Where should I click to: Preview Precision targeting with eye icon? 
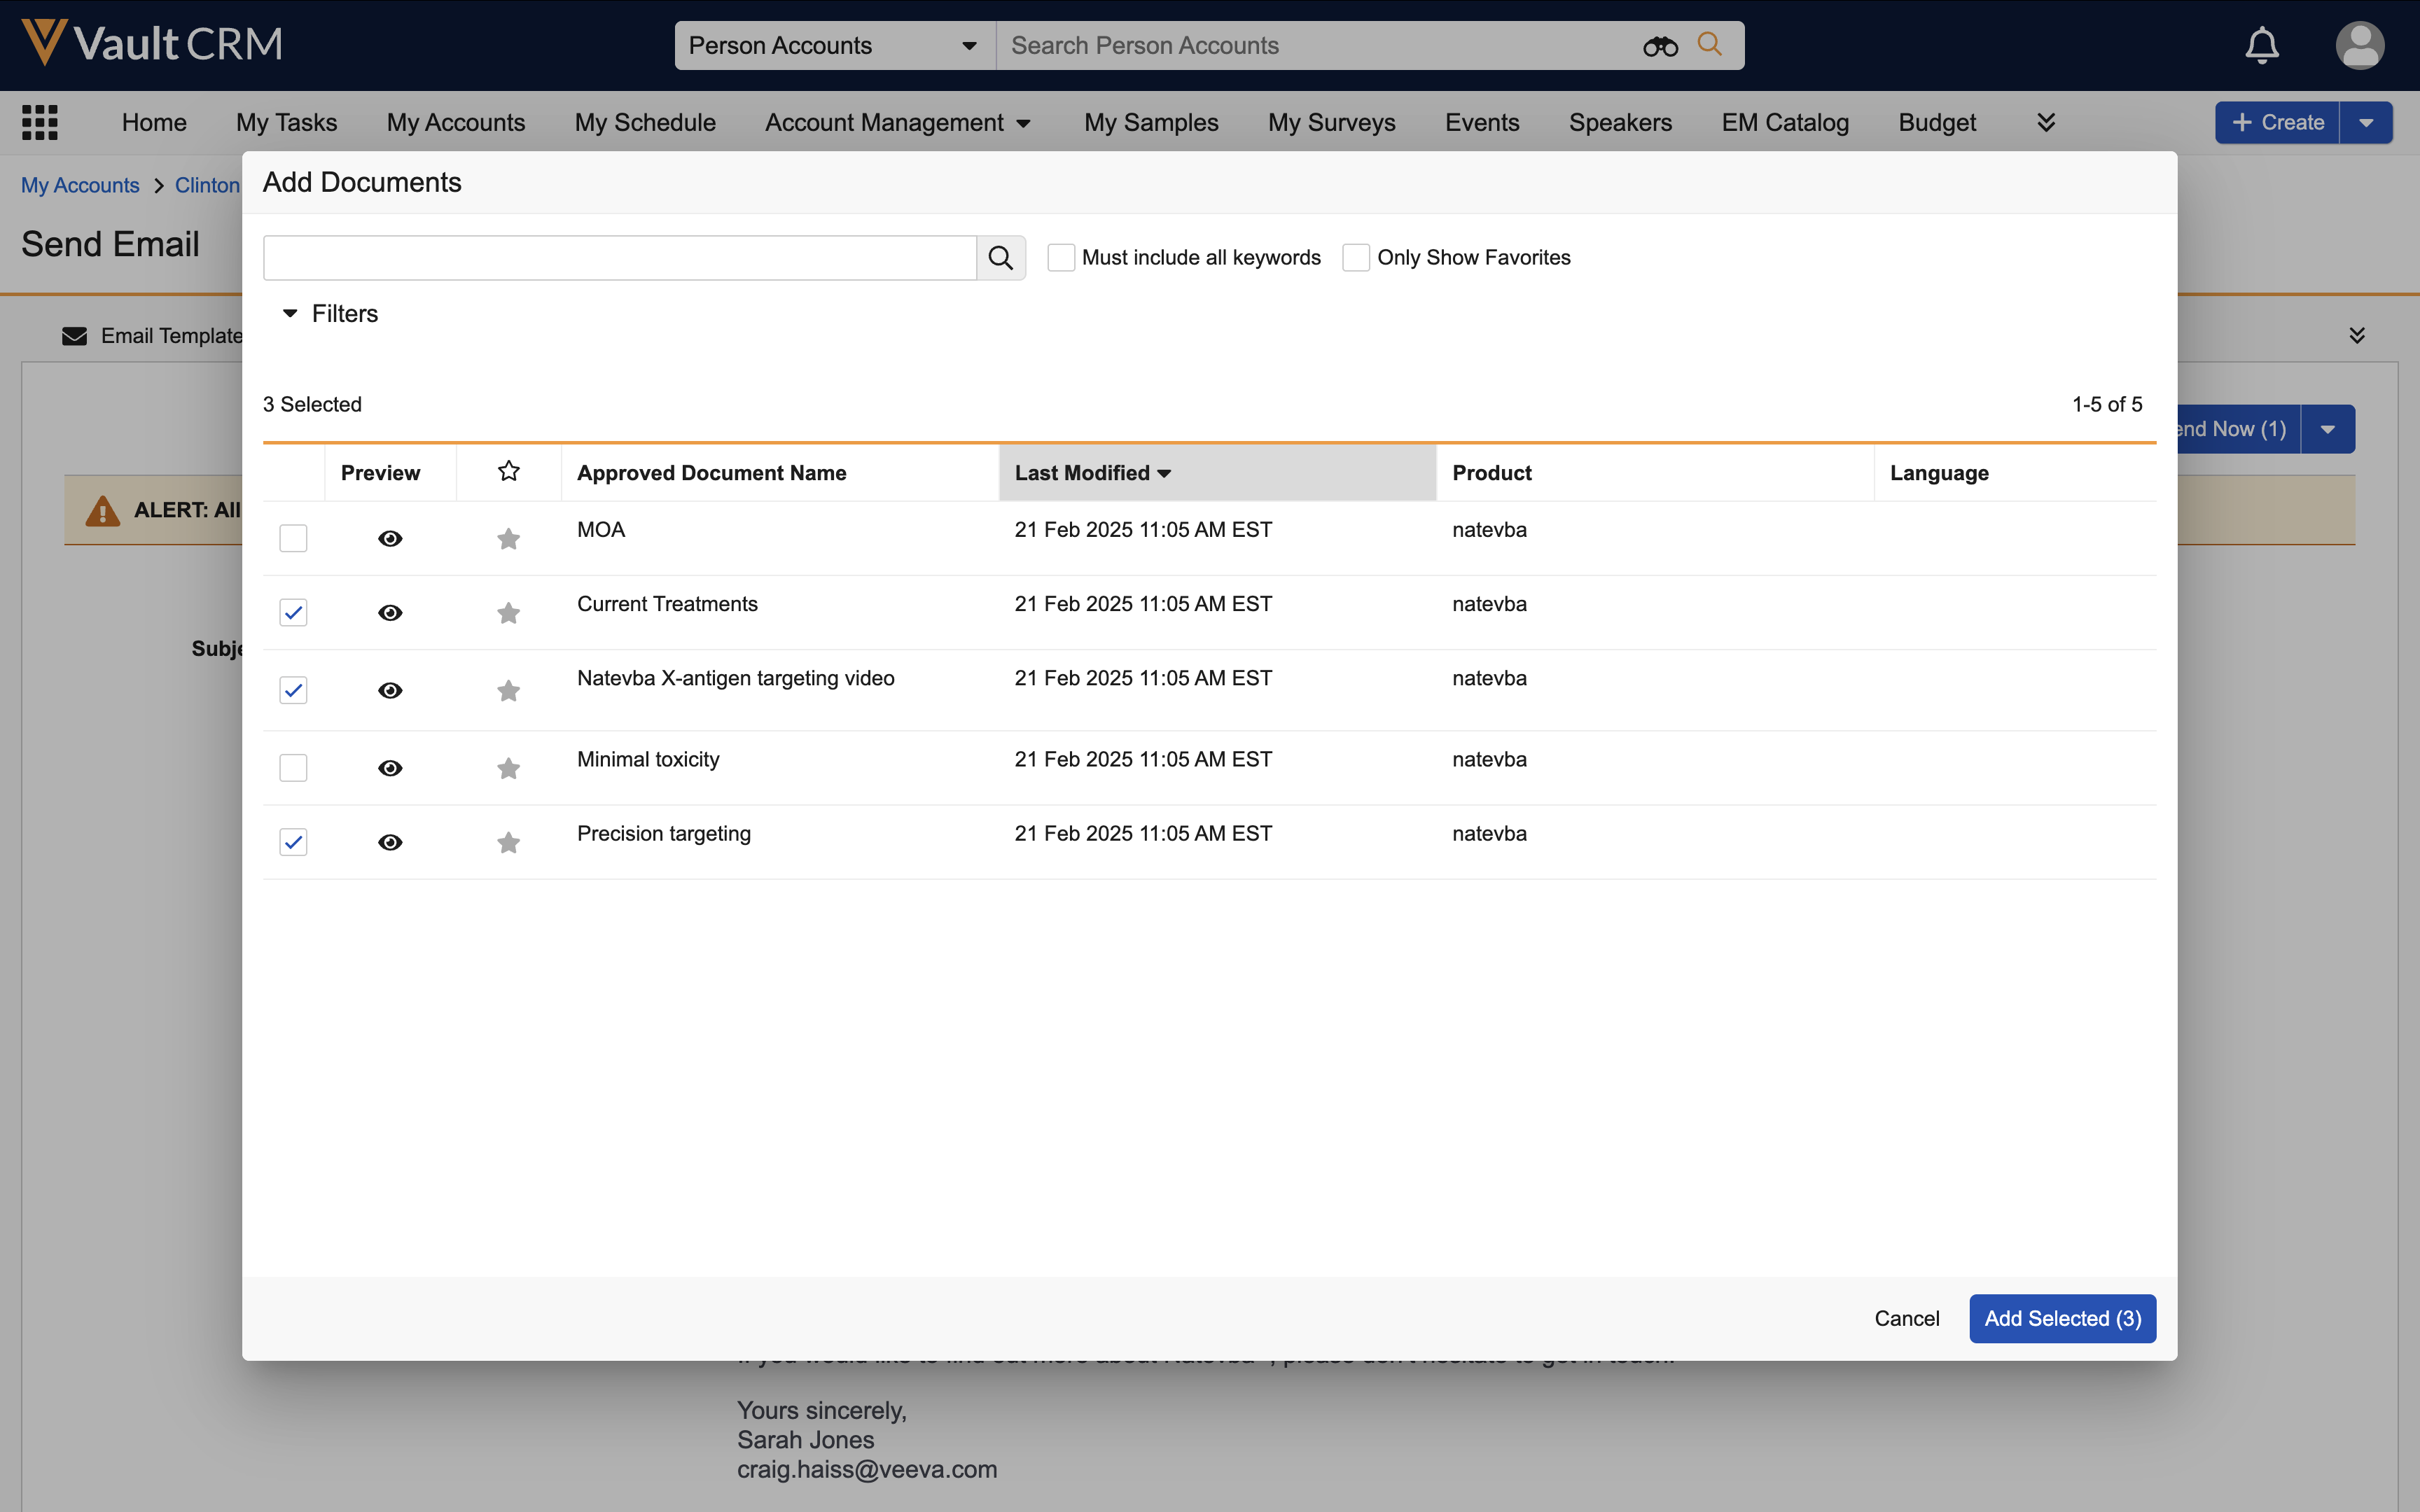(390, 843)
